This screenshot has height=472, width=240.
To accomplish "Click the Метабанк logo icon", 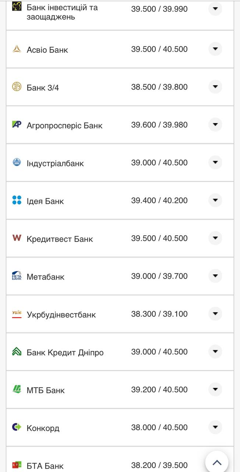I will [x=16, y=275].
